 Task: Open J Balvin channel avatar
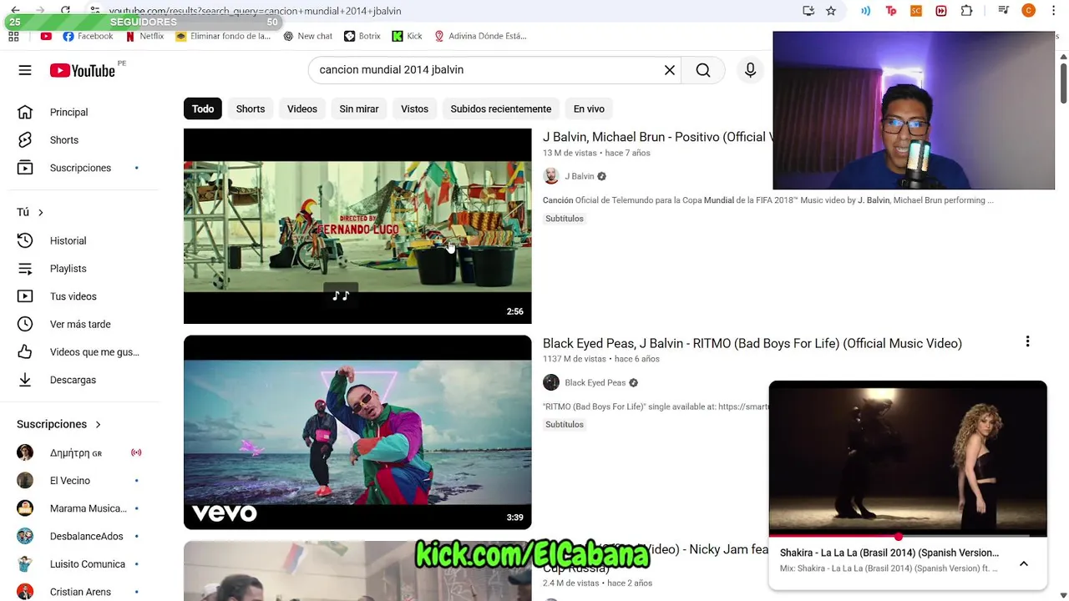pos(551,176)
